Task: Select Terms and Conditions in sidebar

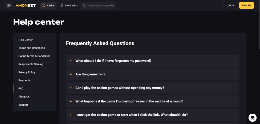Action: tap(32, 48)
